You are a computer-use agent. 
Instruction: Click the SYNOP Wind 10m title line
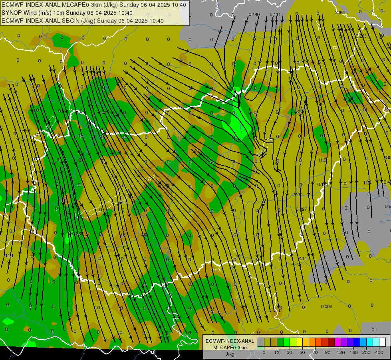pos(67,13)
